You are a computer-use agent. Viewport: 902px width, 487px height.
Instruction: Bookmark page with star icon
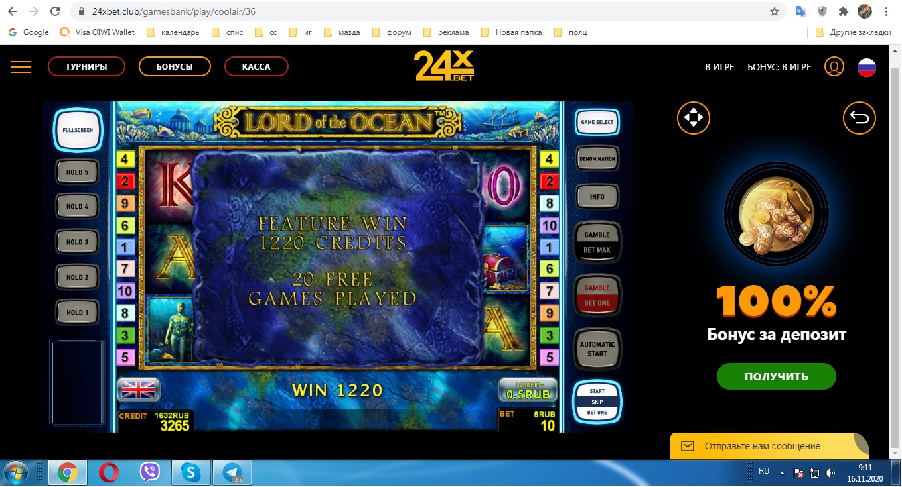[x=774, y=11]
